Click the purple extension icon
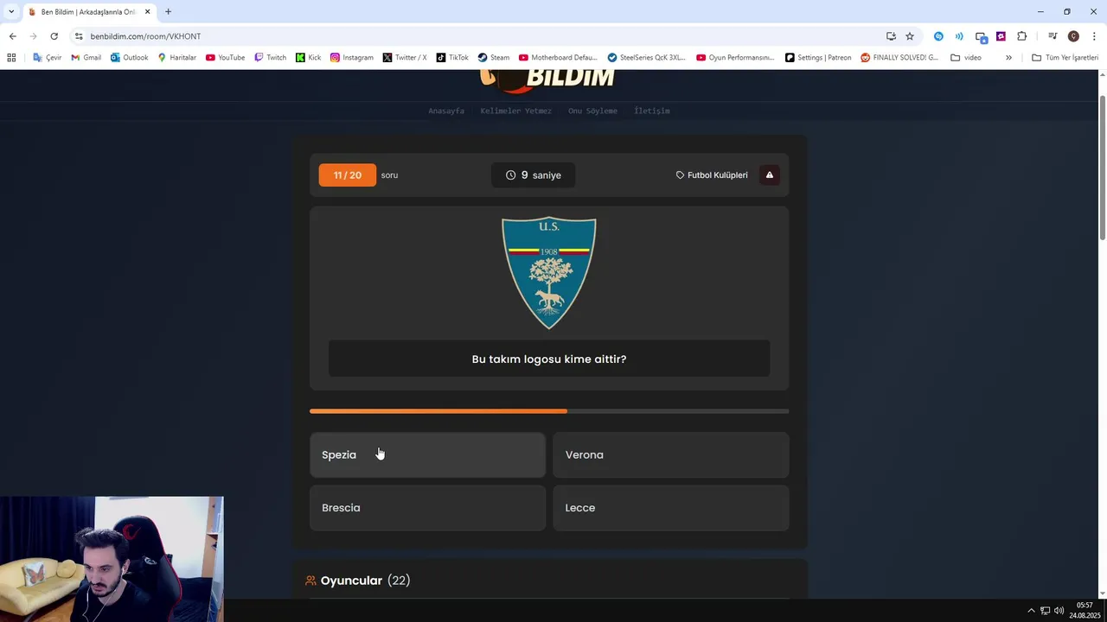Image resolution: width=1107 pixels, height=622 pixels. coord(1001,36)
